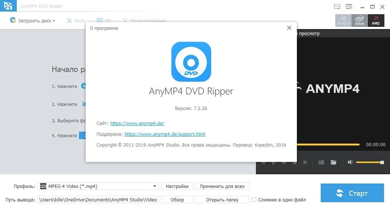Open the Профиль MPEG-4 Video dropdown
Viewport: 390px width, 213px height.
click(x=98, y=187)
